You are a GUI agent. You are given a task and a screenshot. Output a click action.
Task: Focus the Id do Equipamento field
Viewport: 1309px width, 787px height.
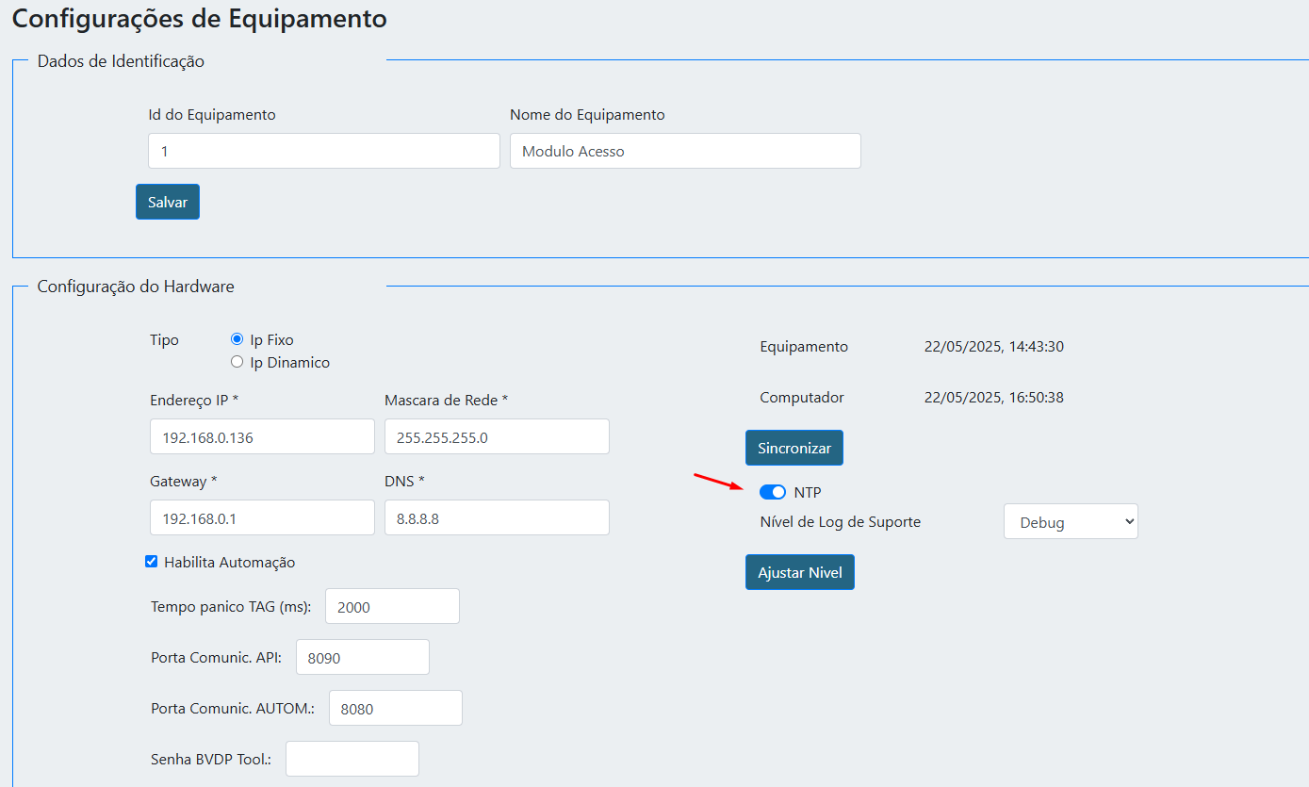point(323,151)
